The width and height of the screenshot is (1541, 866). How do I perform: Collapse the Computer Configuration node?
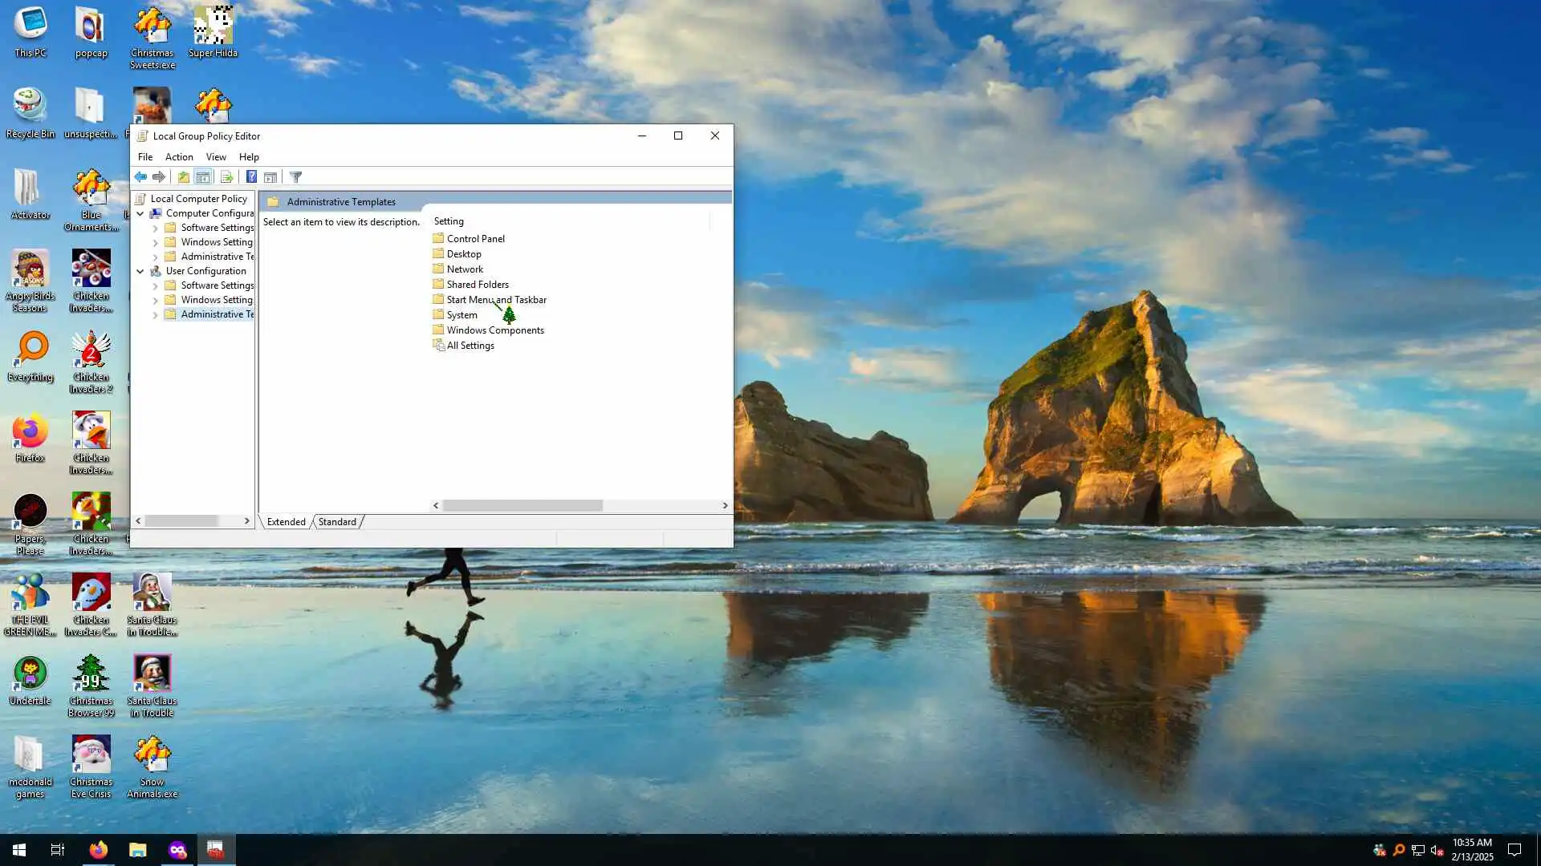(140, 214)
